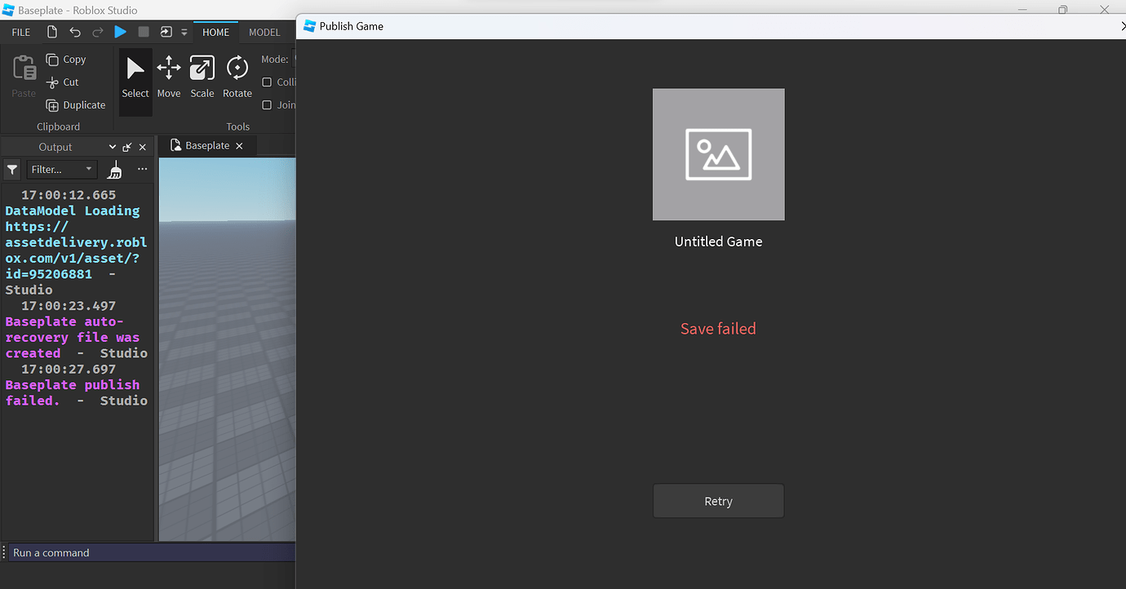Switch to the MODEL ribbon tab
The image size is (1126, 589).
click(264, 32)
